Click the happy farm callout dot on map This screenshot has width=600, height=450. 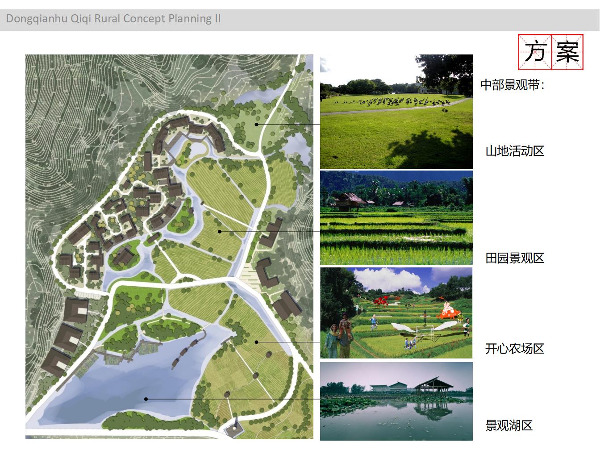256,342
